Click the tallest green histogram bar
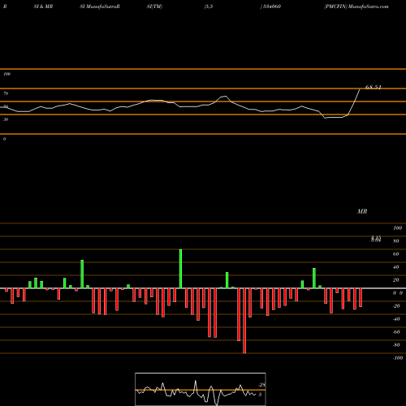 coord(180,269)
